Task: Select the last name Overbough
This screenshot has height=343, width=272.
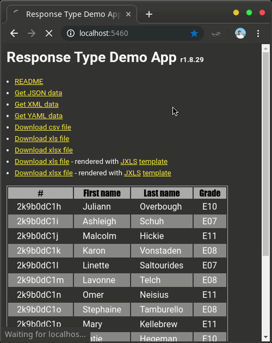Action: tap(162, 207)
